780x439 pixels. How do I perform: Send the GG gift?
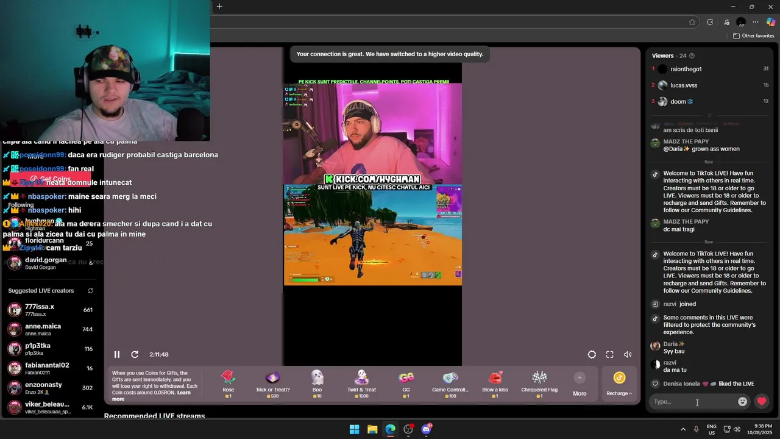pos(406,384)
